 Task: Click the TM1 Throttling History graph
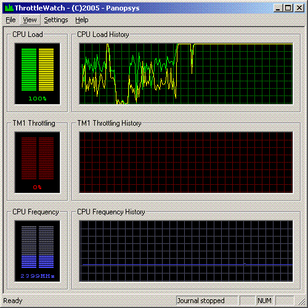pos(186,163)
